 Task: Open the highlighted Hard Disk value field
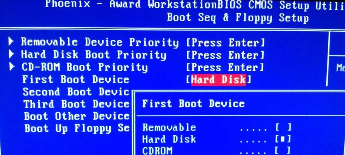pyautogui.click(x=219, y=79)
